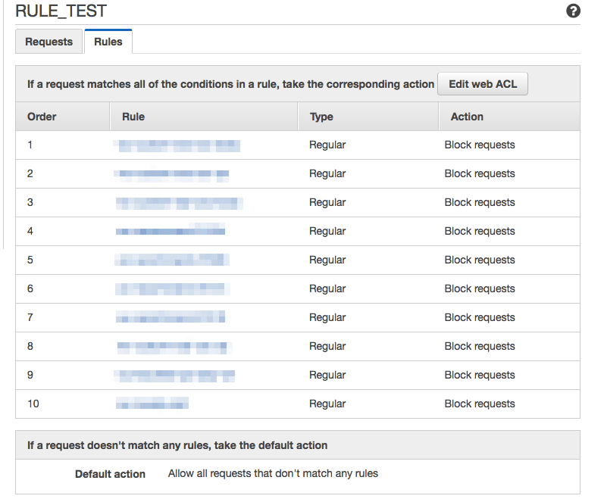The height and width of the screenshot is (502, 604).
Task: Click the Type column header
Action: [x=321, y=117]
